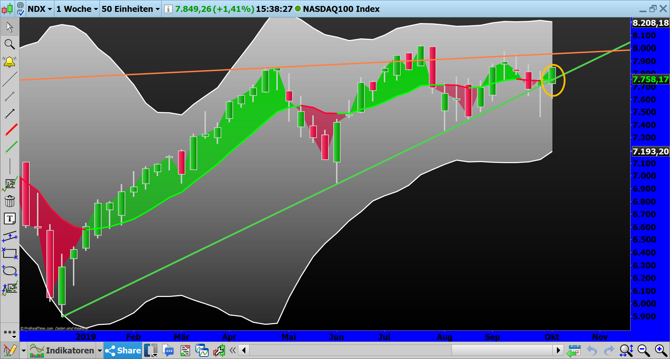Select the ellipse drawing tool

pos(9,271)
